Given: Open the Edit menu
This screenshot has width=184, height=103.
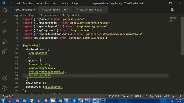Looking at the screenshot, I should (18, 3).
